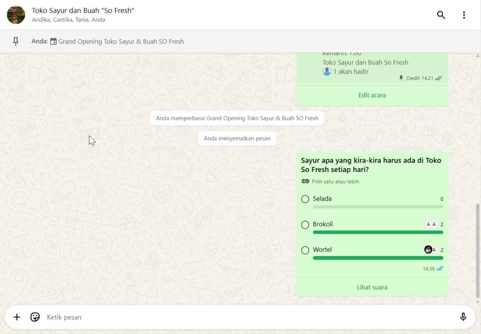The height and width of the screenshot is (334, 481).
Task: Click the chat vertical scrollbar
Action: pyautogui.click(x=478, y=249)
